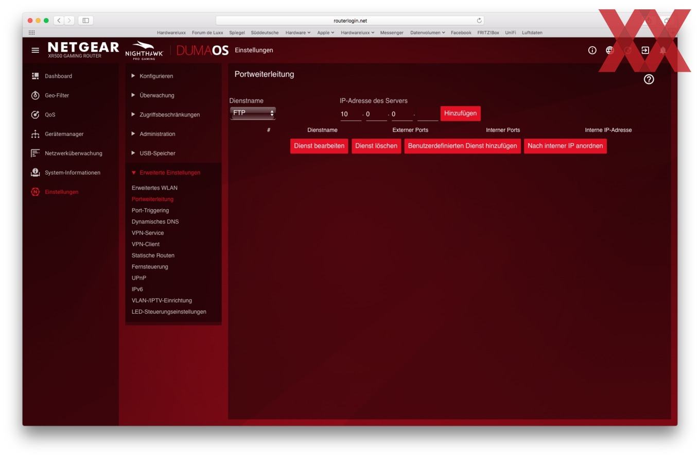The height and width of the screenshot is (458, 700).
Task: Click the routerlogin.net address bar
Action: (x=350, y=21)
